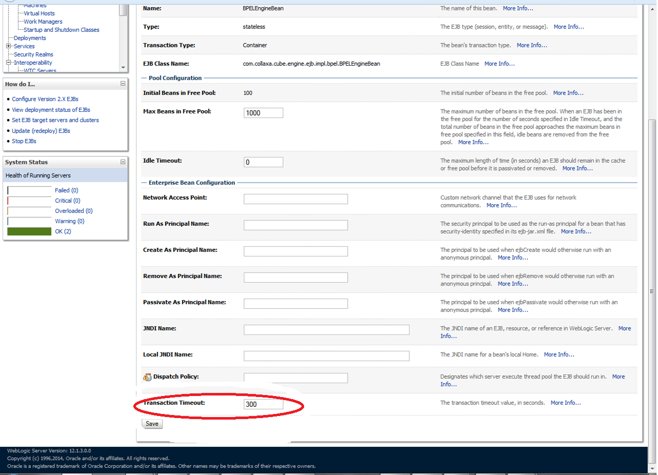Focus the Run As Principal Name field
The height and width of the screenshot is (475, 658).
(x=296, y=225)
